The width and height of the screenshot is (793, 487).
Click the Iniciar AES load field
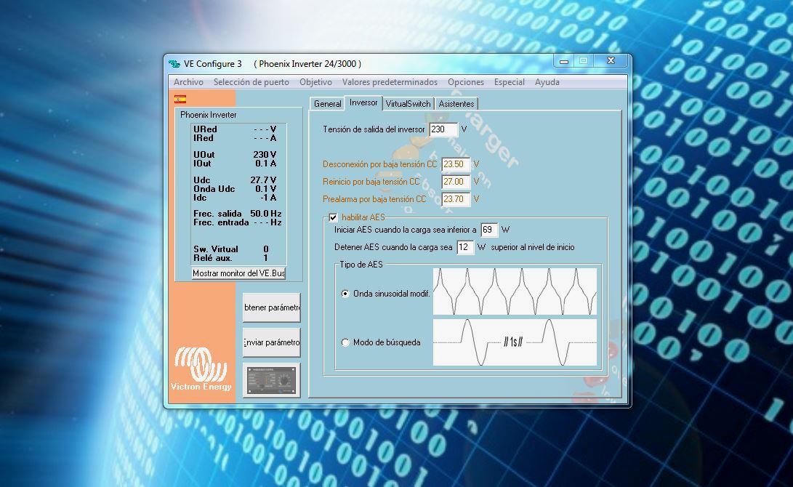489,230
